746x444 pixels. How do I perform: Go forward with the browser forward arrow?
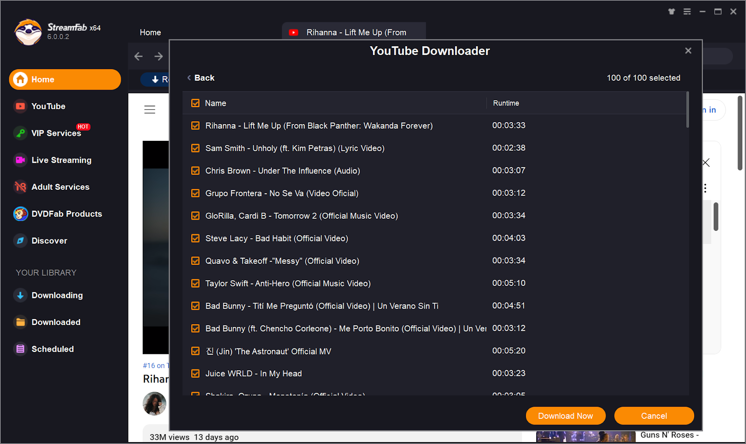(159, 56)
